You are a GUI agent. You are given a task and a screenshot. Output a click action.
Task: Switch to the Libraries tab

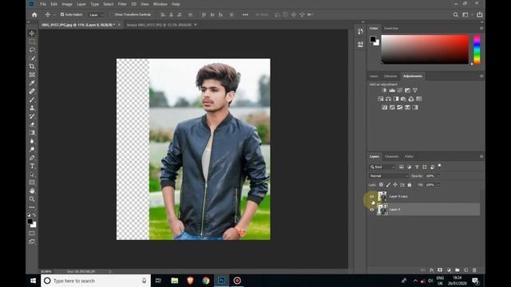point(390,77)
